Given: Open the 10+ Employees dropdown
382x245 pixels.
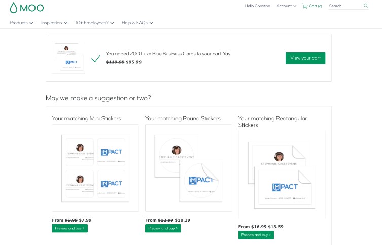Looking at the screenshot, I should (94, 23).
